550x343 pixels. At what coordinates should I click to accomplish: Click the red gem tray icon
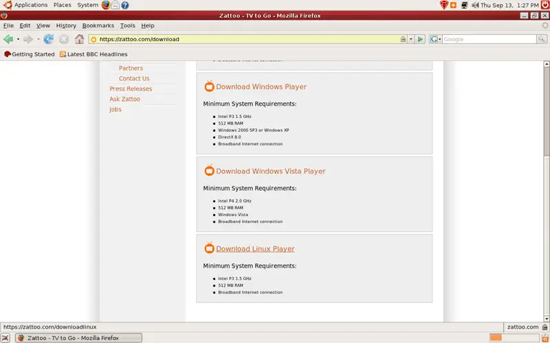pyautogui.click(x=443, y=5)
